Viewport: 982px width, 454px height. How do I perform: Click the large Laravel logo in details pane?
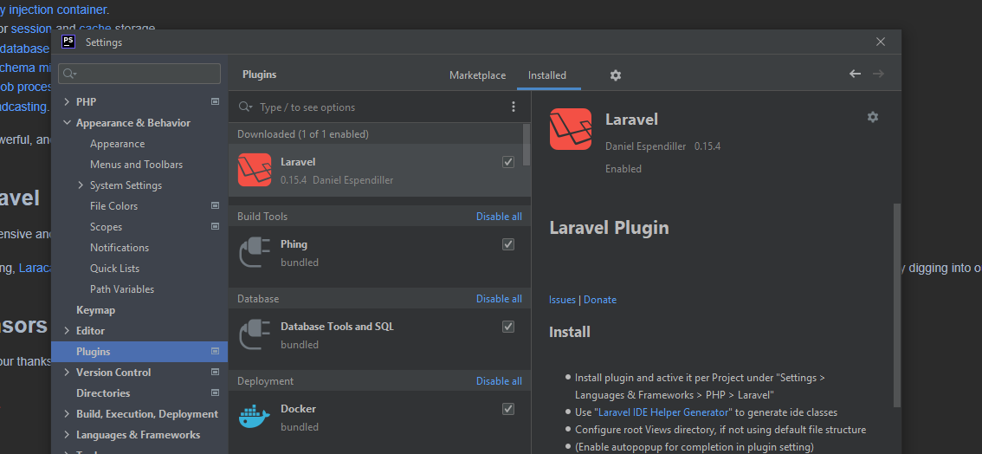(x=571, y=129)
